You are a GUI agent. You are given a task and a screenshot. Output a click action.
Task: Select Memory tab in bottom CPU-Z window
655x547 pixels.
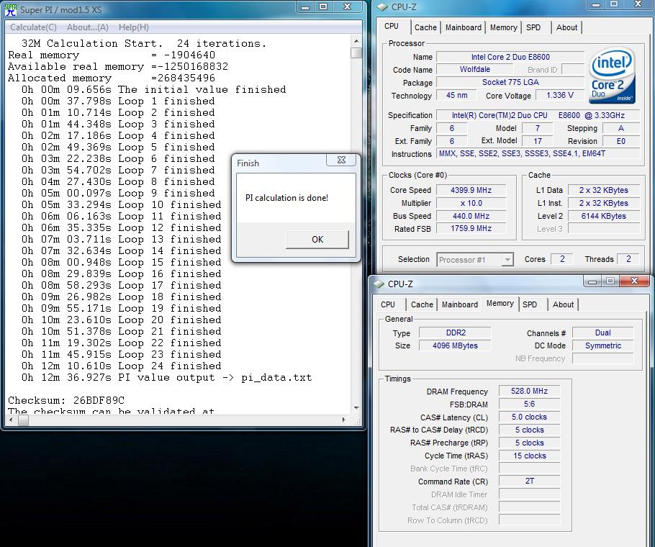pyautogui.click(x=500, y=304)
